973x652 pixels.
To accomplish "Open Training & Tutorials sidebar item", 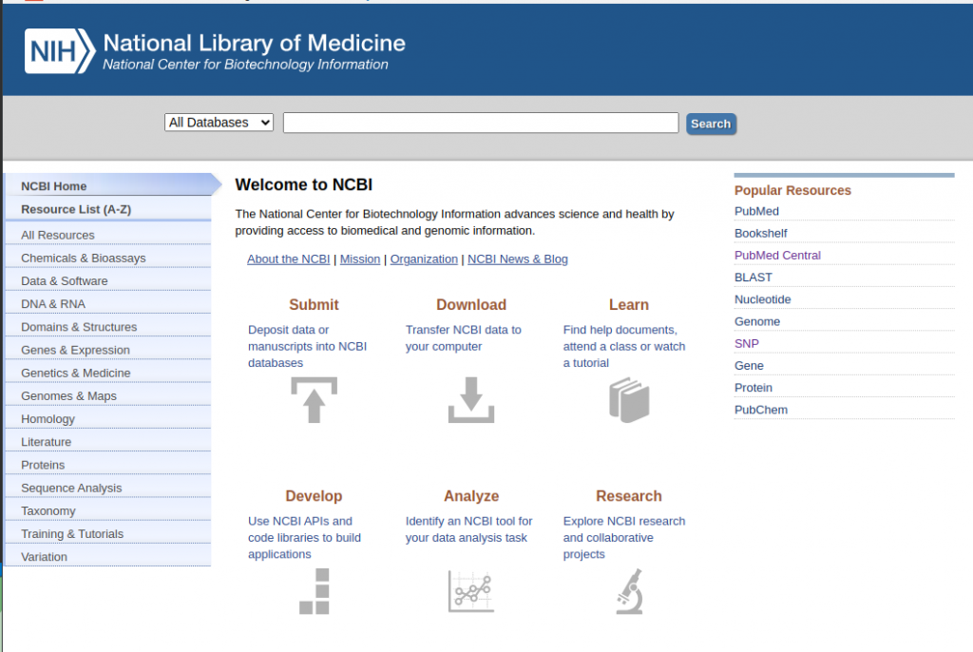I will click(x=108, y=533).
